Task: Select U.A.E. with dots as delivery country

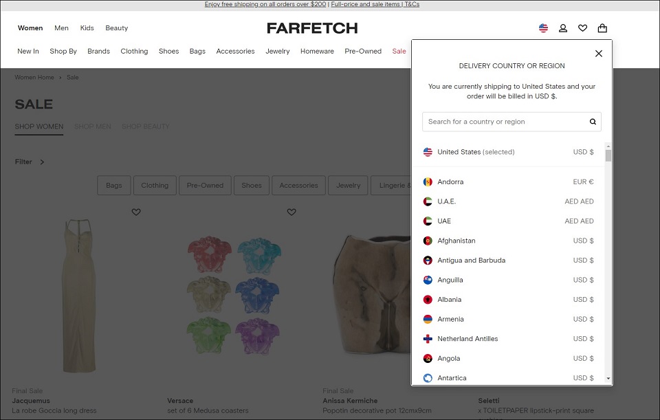Action: [509, 201]
